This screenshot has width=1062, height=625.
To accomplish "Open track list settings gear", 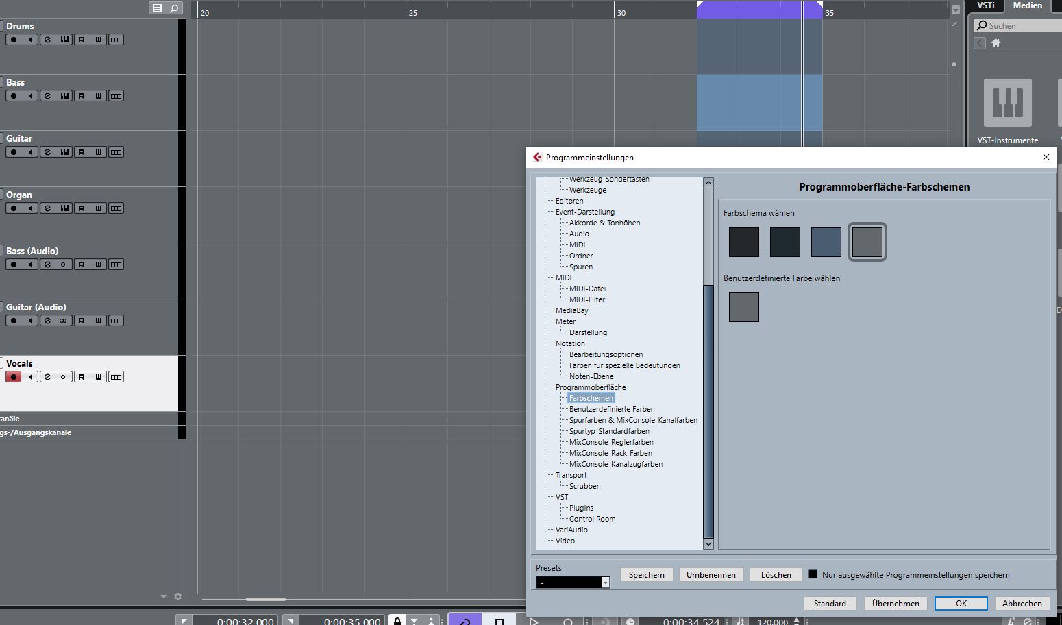I will pos(178,597).
